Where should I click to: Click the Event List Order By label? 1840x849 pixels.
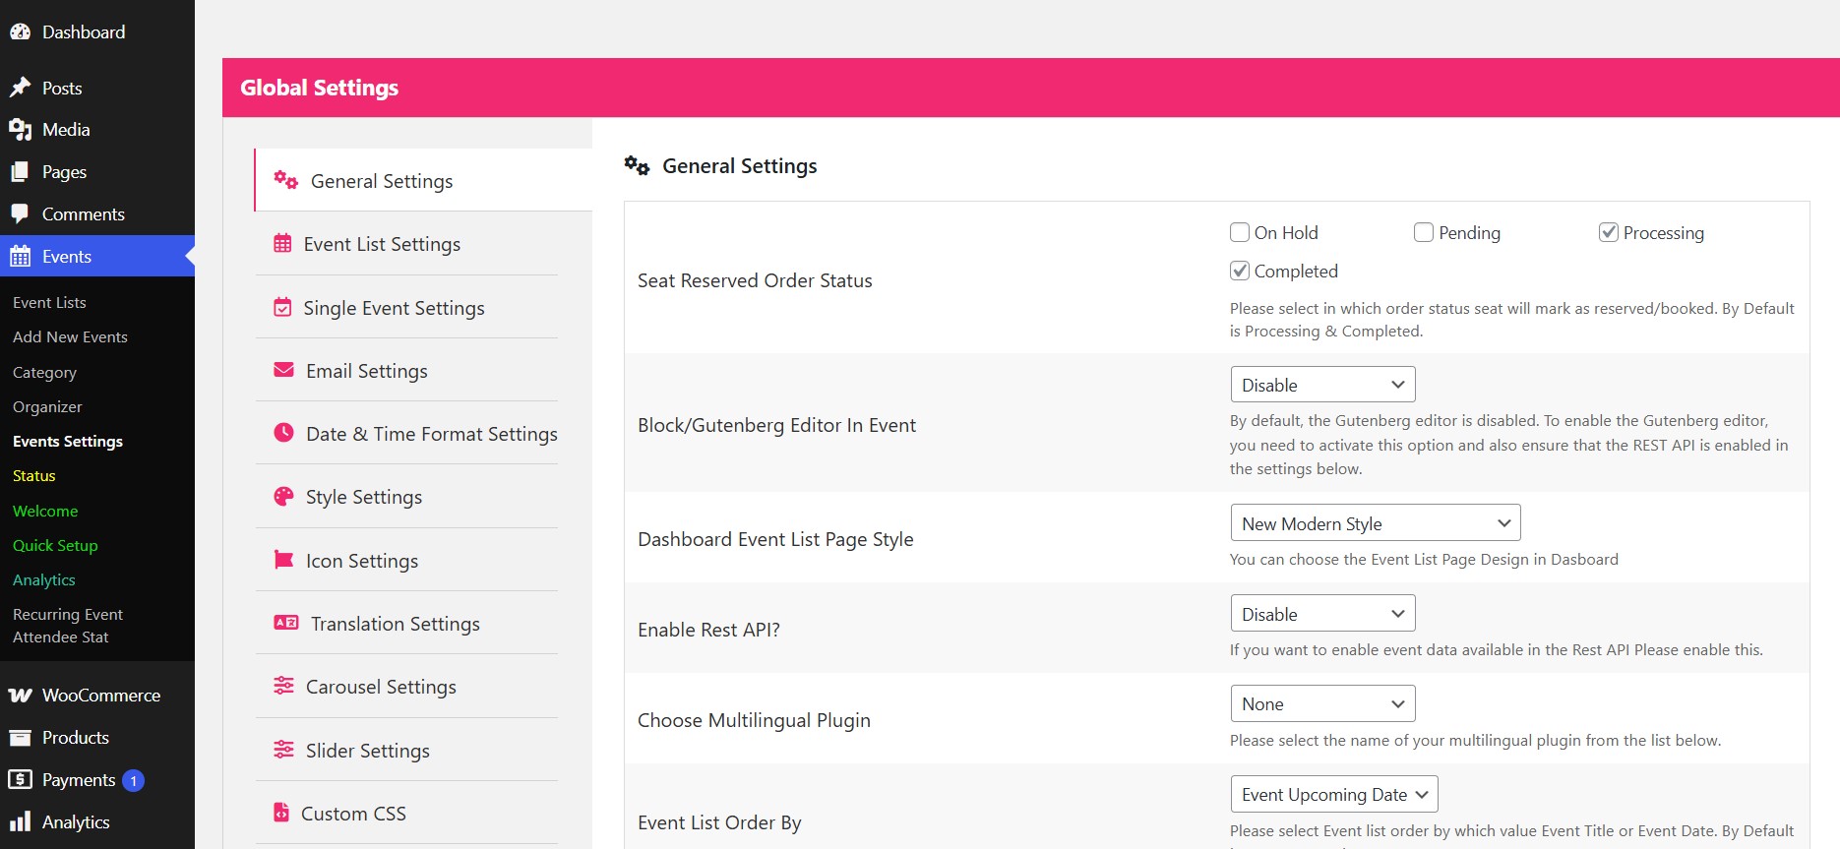[719, 822]
